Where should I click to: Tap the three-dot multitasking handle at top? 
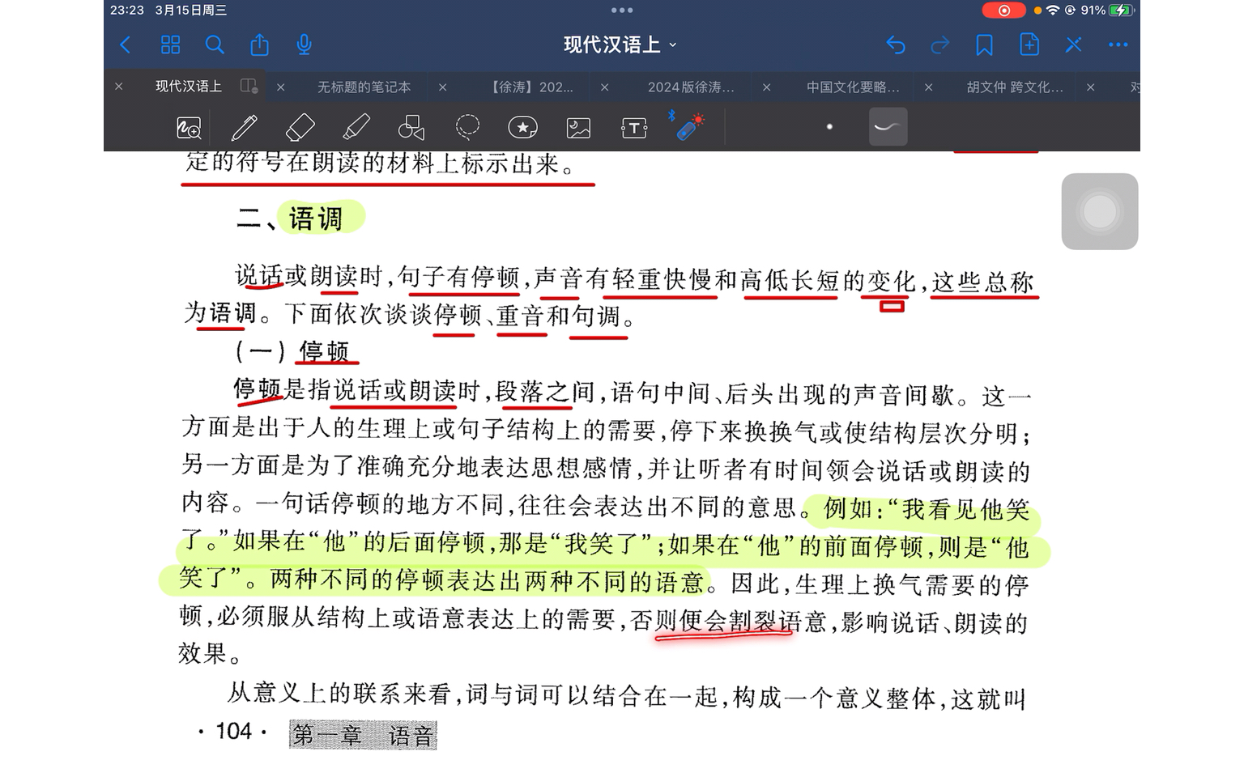[622, 11]
